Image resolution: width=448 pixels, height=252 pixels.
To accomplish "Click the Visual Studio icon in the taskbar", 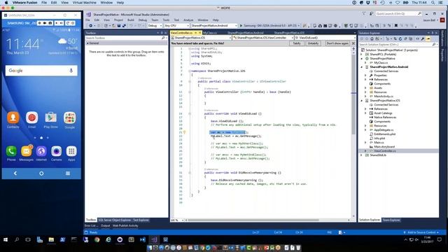I will [x=154, y=239].
